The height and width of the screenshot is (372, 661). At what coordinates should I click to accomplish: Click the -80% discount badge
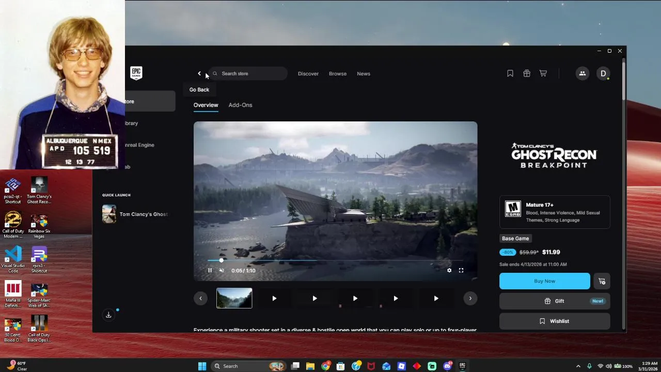tap(508, 252)
